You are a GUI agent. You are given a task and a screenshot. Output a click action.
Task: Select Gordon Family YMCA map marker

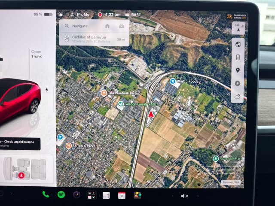tap(120, 104)
